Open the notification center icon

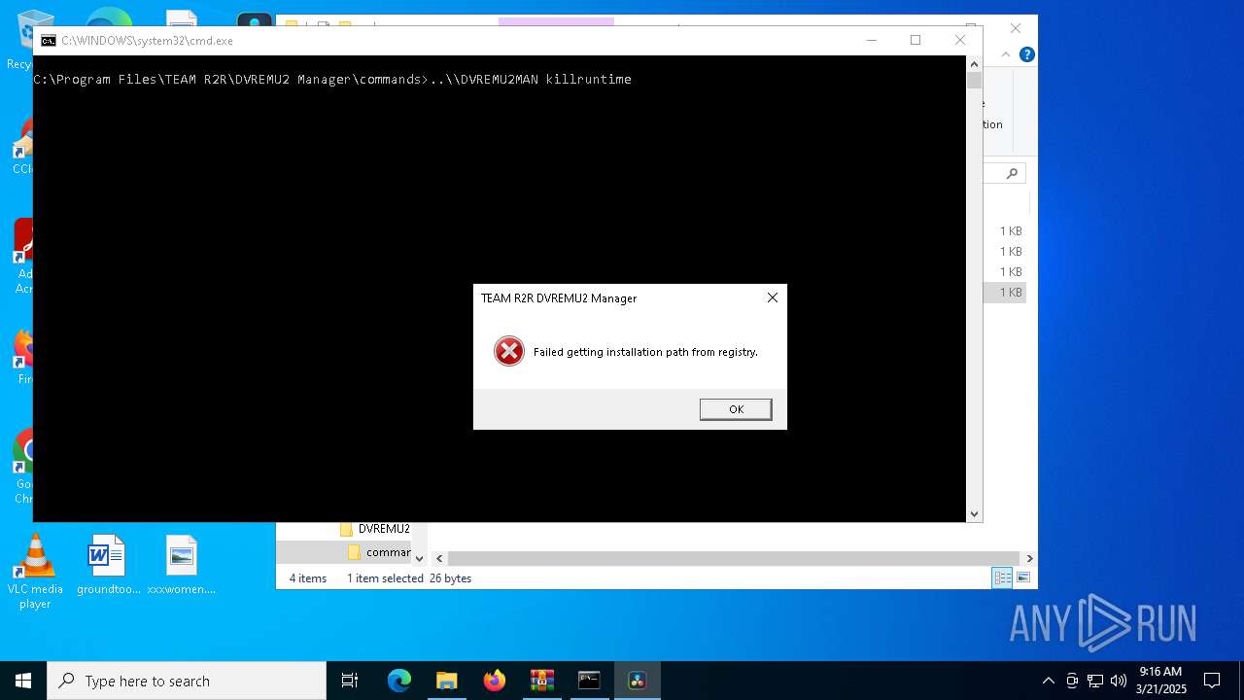click(1212, 681)
